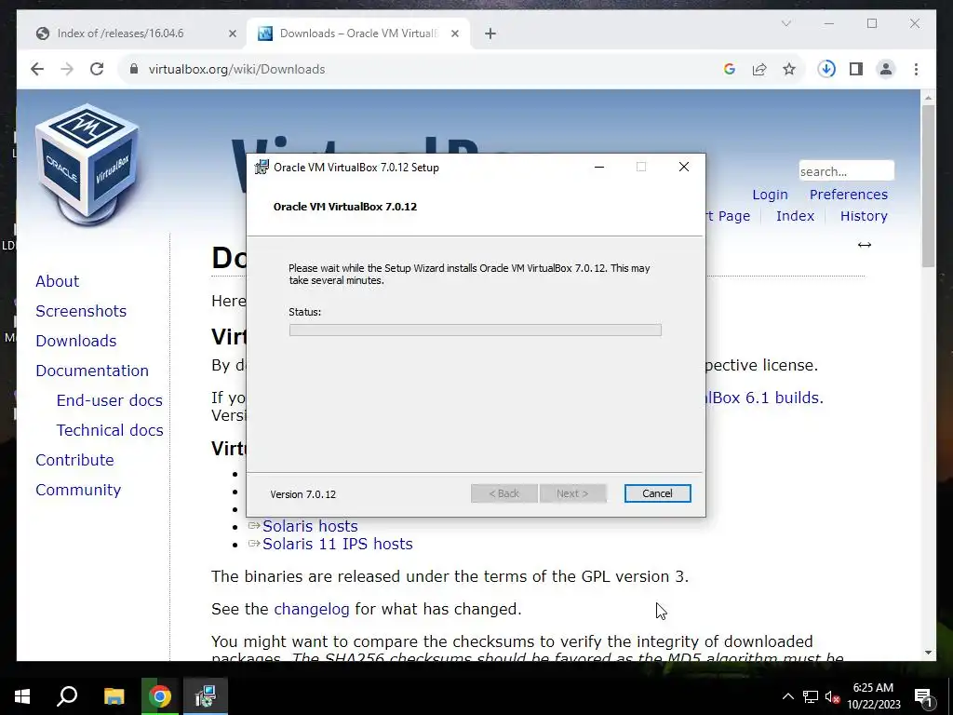Screen dimensions: 953x715
Task: Open the Login link
Action: tap(770, 195)
